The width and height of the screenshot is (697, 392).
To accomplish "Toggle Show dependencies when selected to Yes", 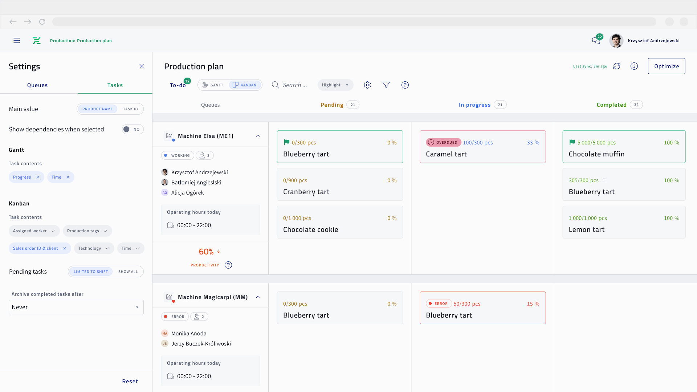I will coord(133,129).
